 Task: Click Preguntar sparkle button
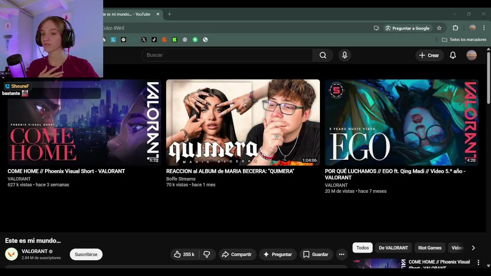(x=278, y=255)
